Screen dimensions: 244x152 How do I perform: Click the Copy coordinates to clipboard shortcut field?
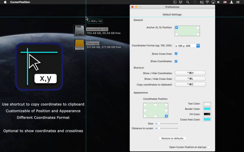click(190, 85)
